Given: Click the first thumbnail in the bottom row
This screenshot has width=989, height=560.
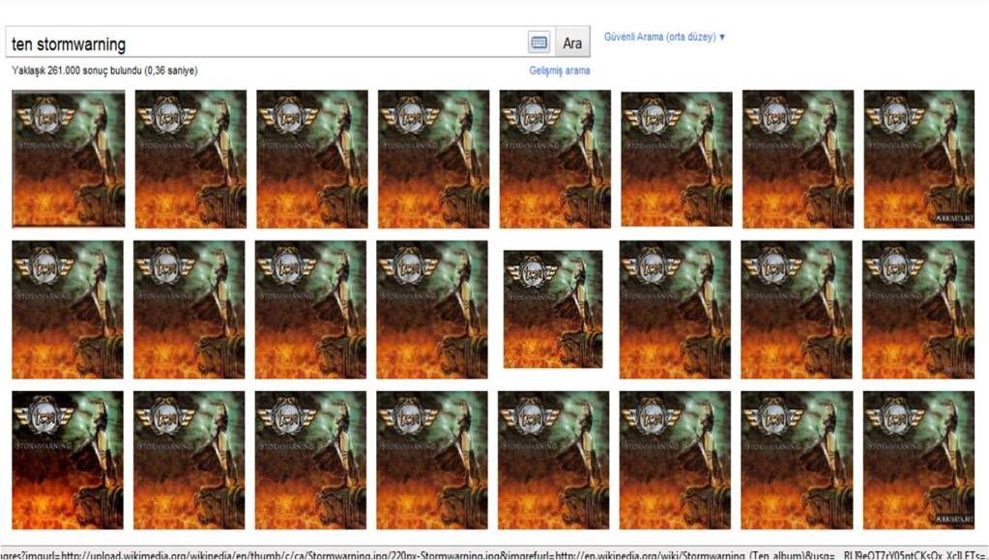Looking at the screenshot, I should click(69, 460).
